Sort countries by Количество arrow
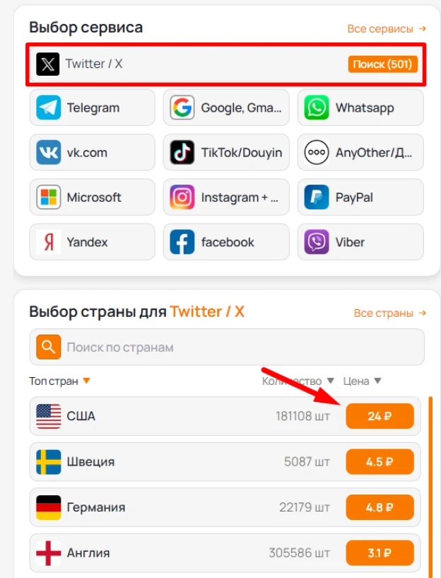The width and height of the screenshot is (441, 578). [331, 381]
